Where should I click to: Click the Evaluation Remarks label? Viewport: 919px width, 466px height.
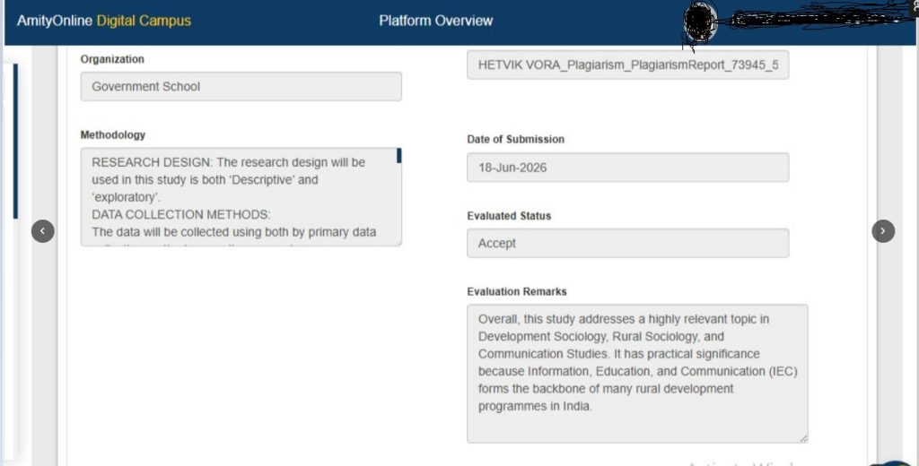pyautogui.click(x=517, y=291)
